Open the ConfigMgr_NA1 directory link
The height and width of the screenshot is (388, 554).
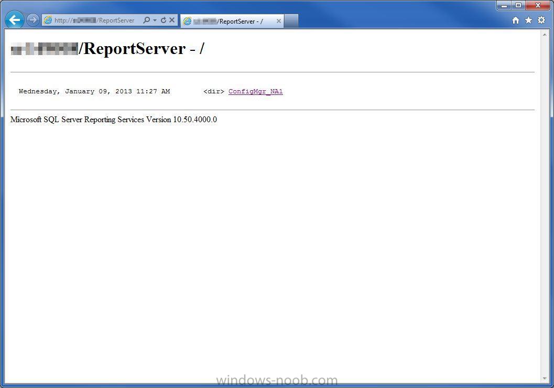pos(255,92)
